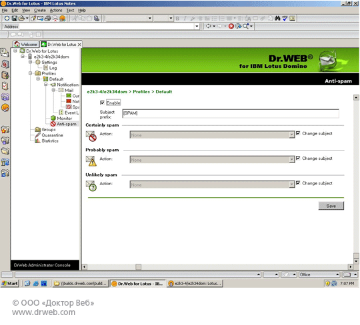Viewport: 360px width, 325px height.
Task: Click the red Stop icon in navigation toolbar
Action: (x=231, y=26)
